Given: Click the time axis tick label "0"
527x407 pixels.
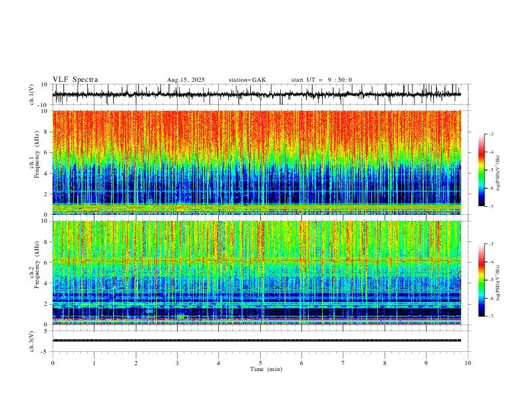Looking at the screenshot, I should [x=53, y=363].
